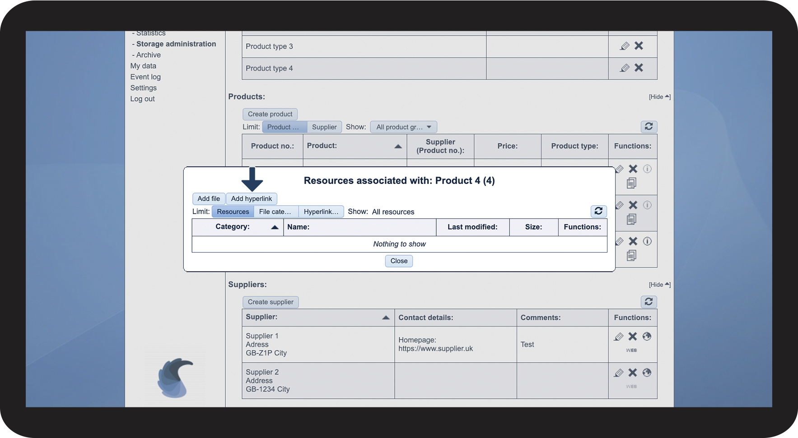Collapse the Suppliers section with Hide

[659, 285]
